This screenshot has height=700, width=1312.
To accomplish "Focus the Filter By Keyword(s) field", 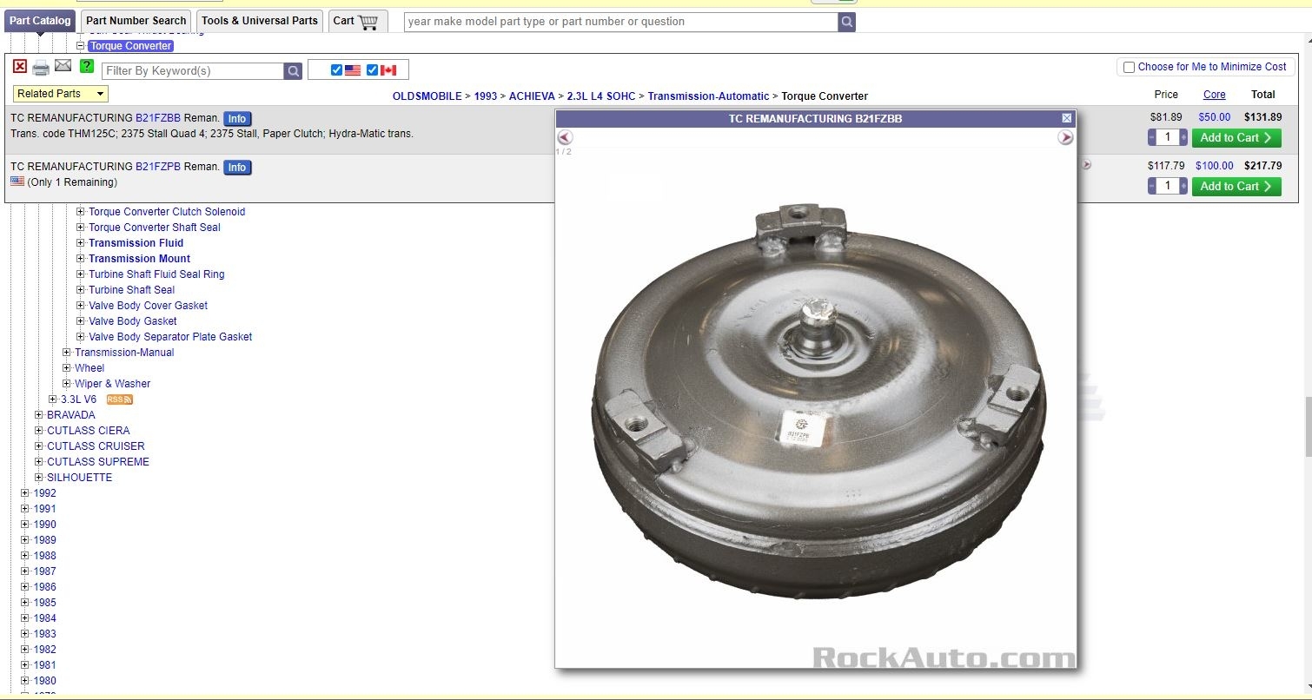I will pos(193,71).
